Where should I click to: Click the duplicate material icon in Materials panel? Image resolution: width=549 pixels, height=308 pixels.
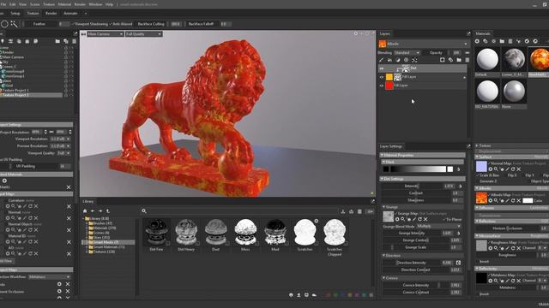[486, 41]
